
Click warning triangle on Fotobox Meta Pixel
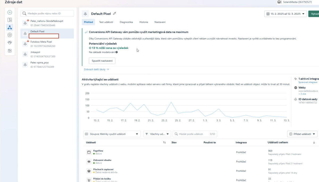pyautogui.click(x=28, y=41)
